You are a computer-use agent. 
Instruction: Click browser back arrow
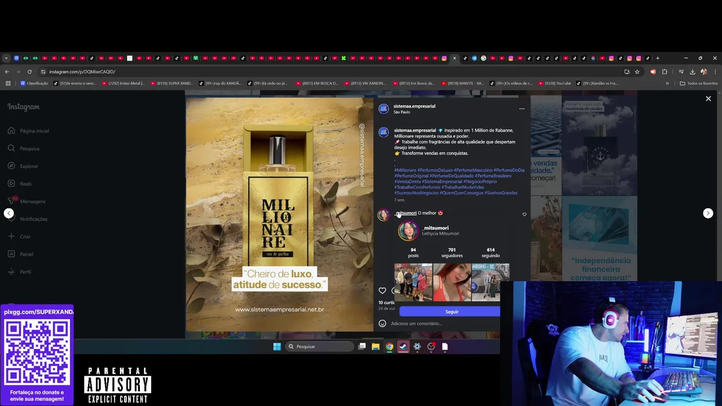pos(7,72)
